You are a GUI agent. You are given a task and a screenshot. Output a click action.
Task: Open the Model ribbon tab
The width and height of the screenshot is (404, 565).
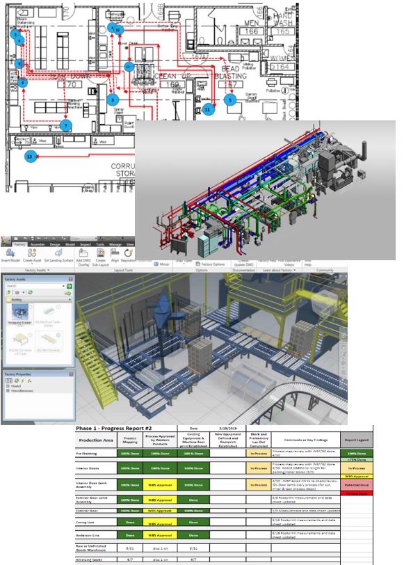70,244
